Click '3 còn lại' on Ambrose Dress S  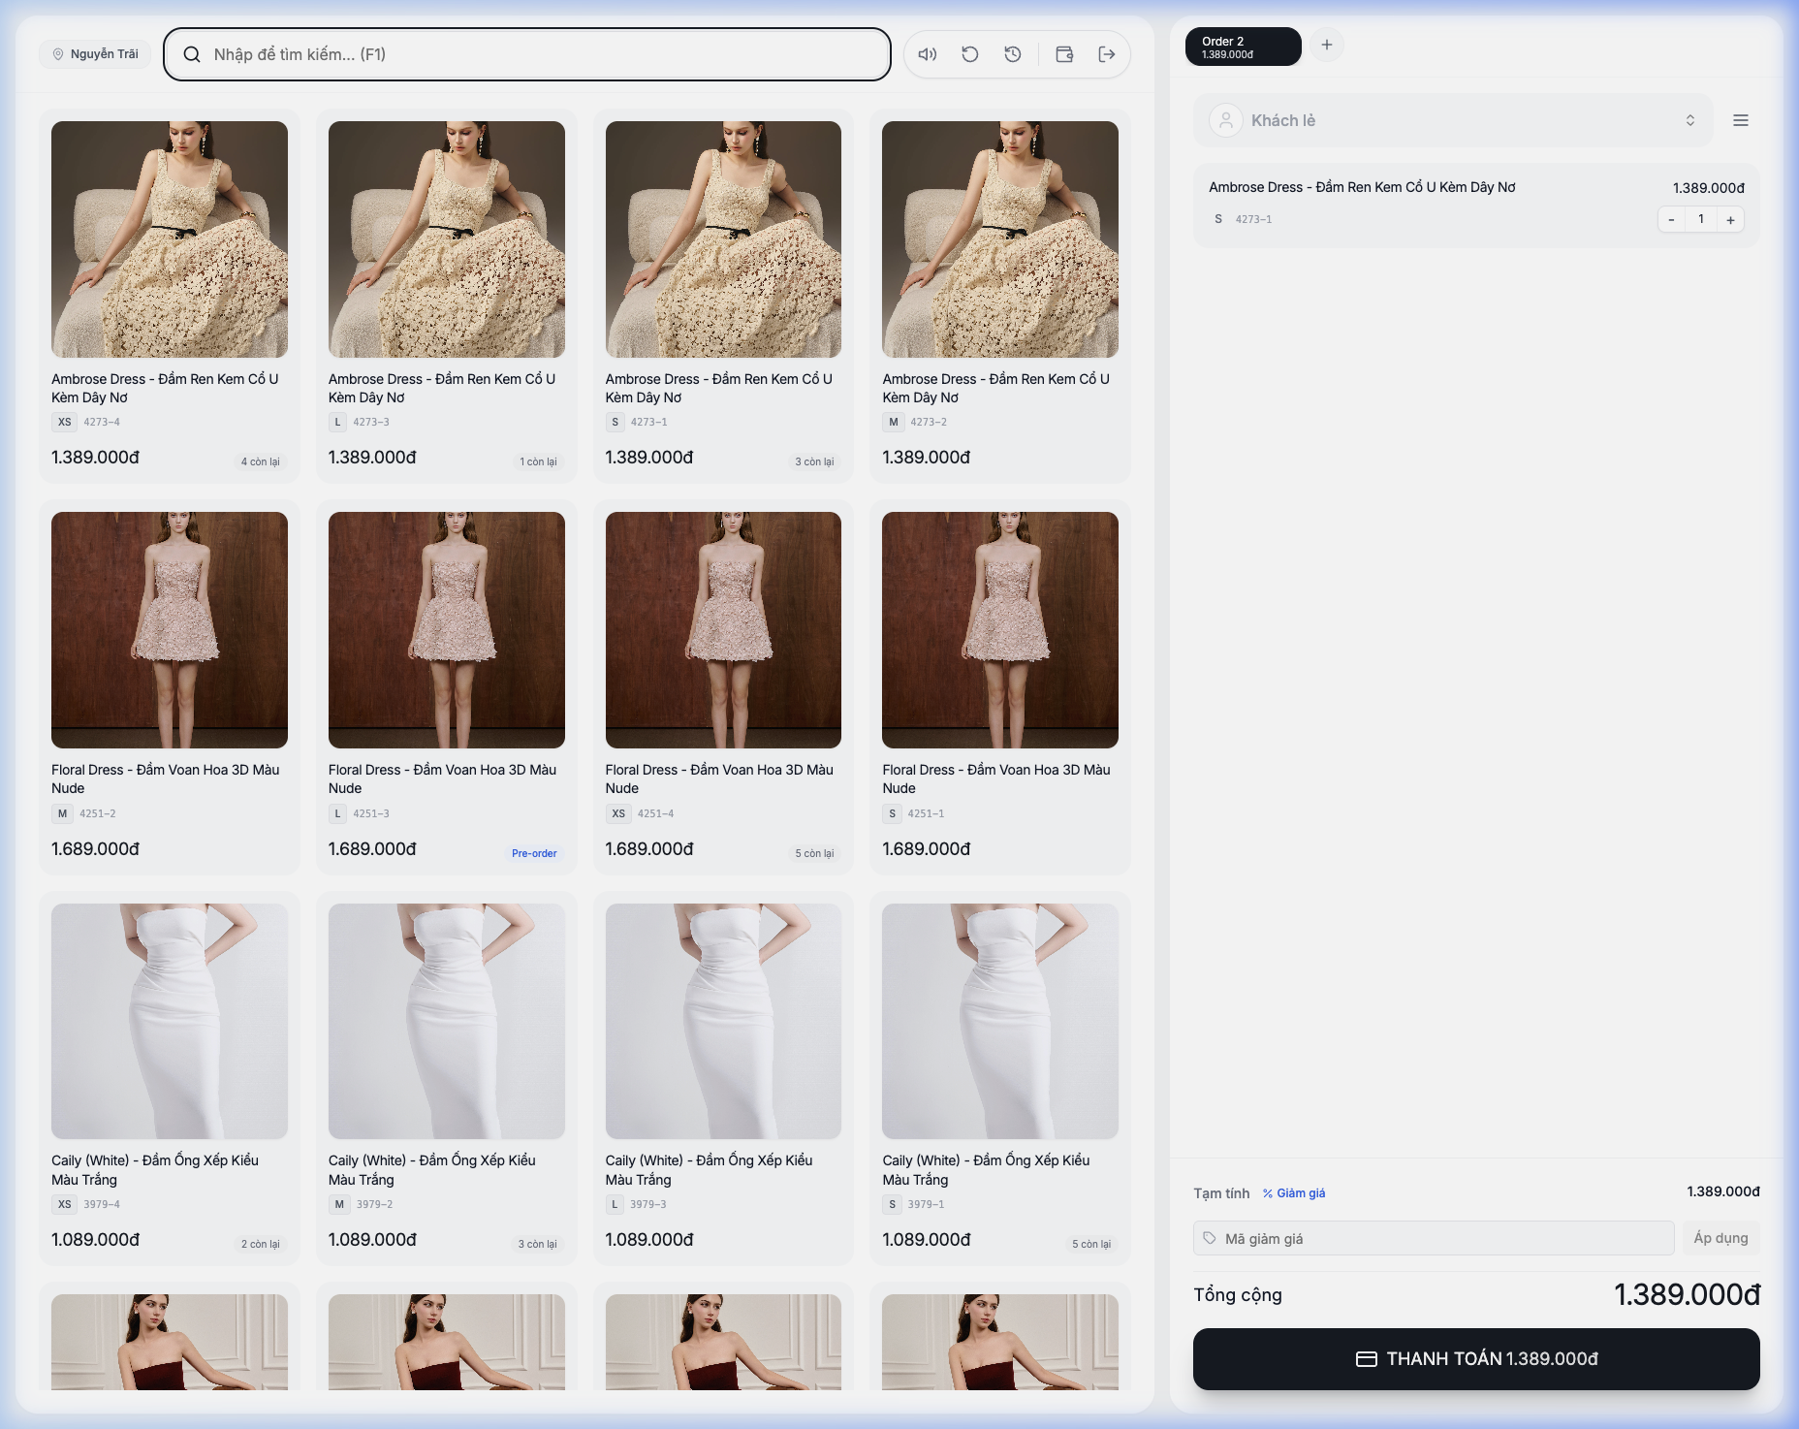814,461
